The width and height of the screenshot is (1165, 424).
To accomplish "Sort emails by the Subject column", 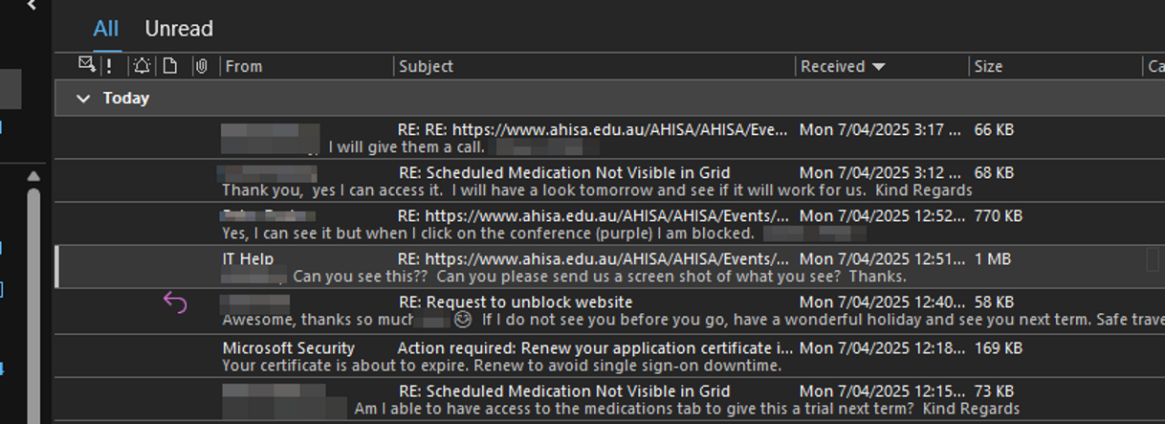I will (x=427, y=66).
